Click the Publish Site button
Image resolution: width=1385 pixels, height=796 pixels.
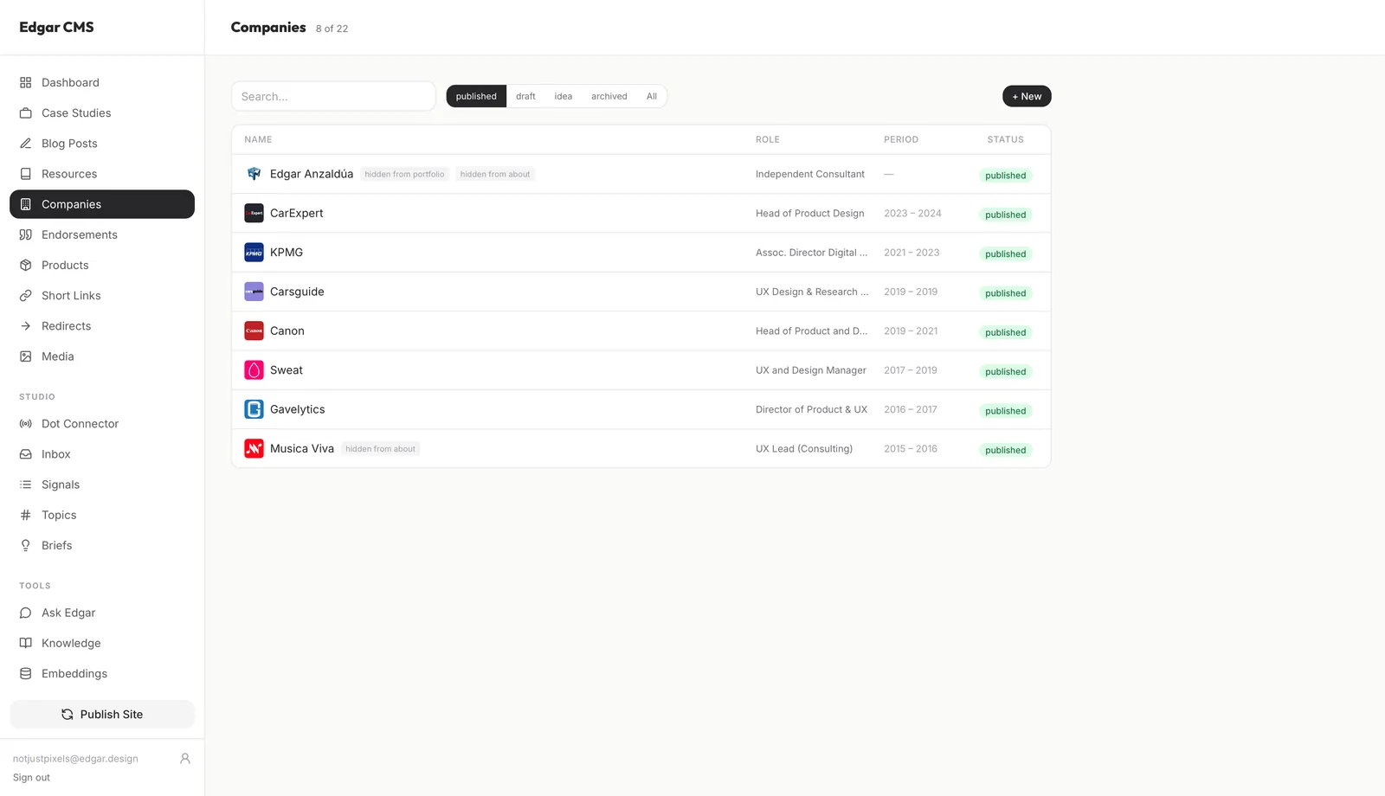pyautogui.click(x=102, y=715)
